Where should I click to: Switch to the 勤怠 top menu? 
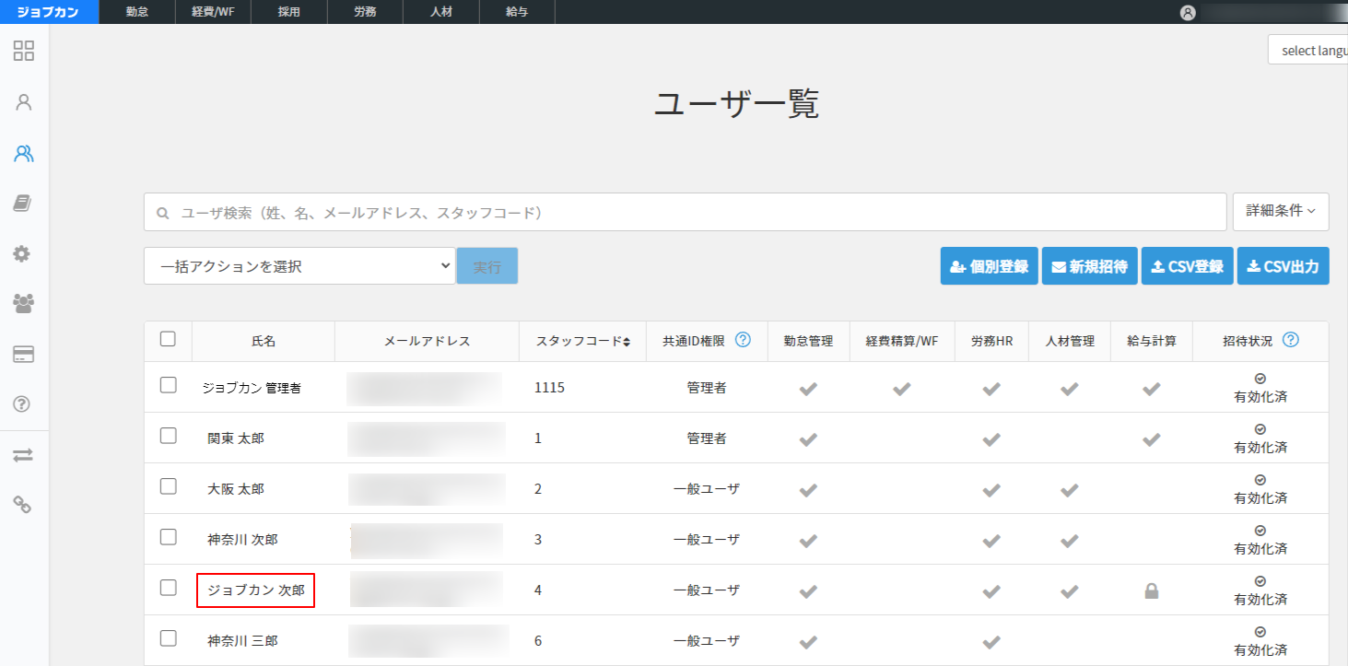coord(137,12)
